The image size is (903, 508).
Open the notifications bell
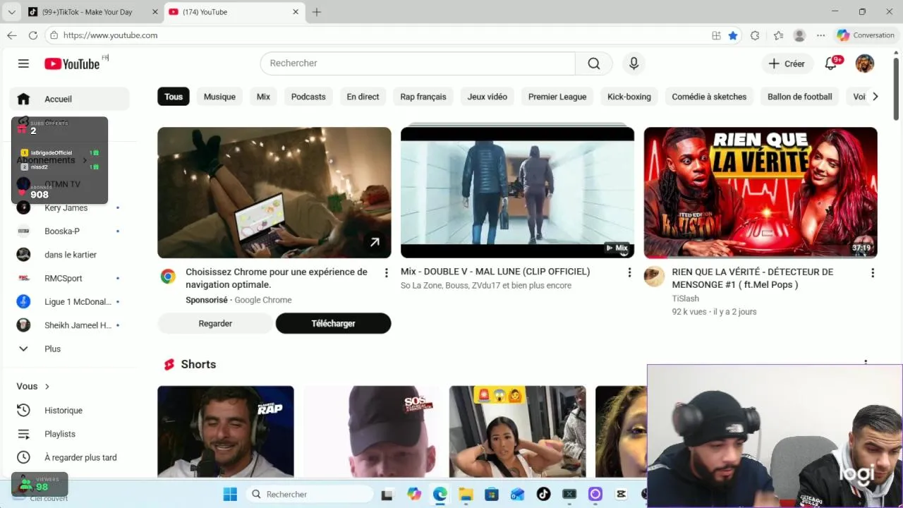point(830,64)
